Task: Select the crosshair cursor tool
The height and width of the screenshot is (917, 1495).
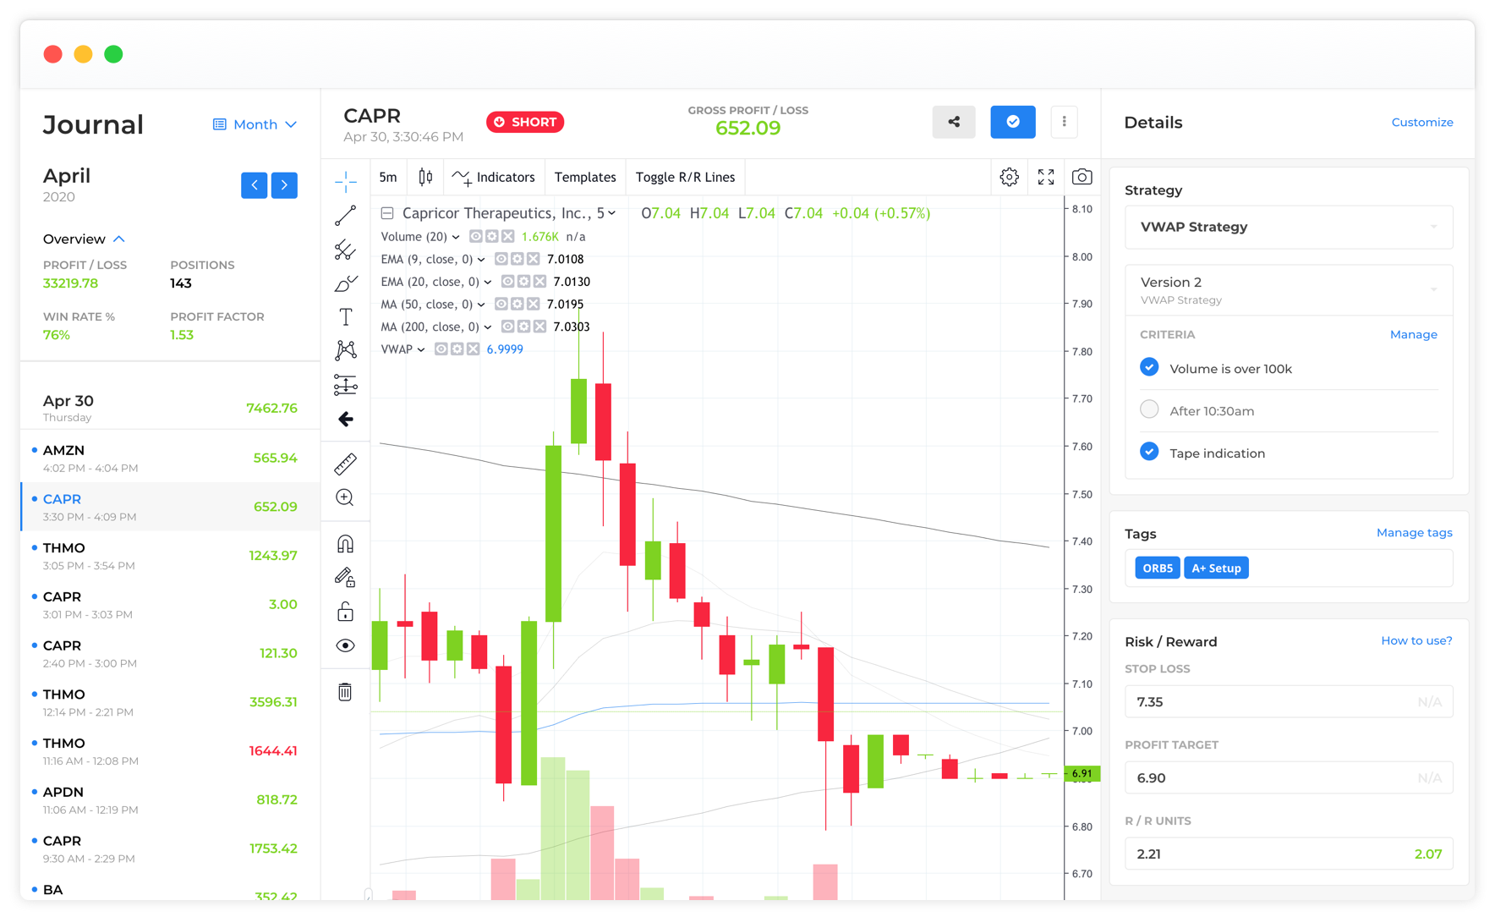Action: coord(346,181)
